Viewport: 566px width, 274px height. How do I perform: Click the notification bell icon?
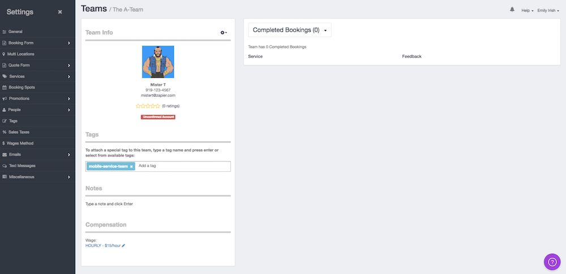pos(512,10)
